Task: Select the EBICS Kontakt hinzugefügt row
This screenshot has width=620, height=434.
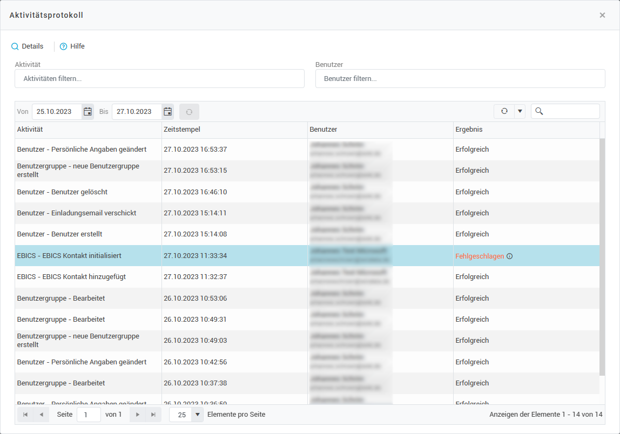Action: 87,277
